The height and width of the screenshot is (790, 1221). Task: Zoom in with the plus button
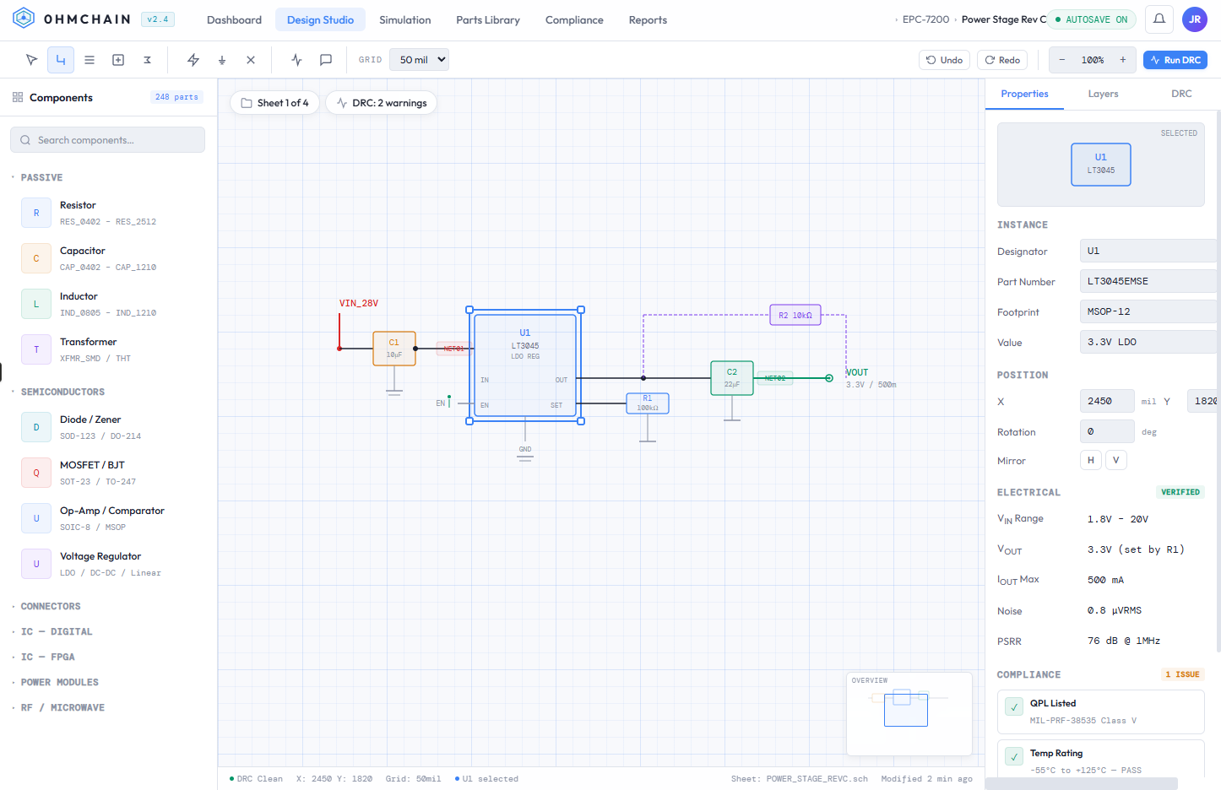point(1123,60)
